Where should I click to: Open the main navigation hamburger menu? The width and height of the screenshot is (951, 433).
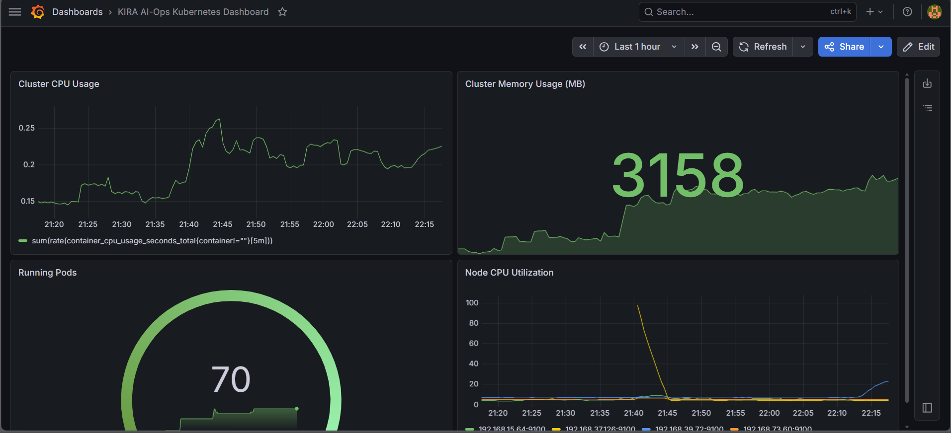(x=15, y=12)
